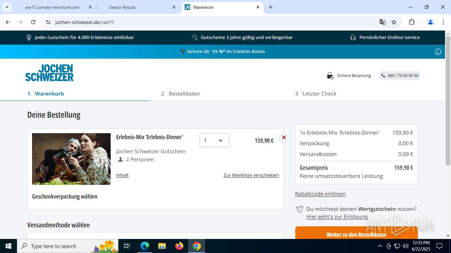This screenshot has width=451, height=253.
Task: Switch to ww17.zomato-merchant.com tab
Action: click(x=52, y=7)
